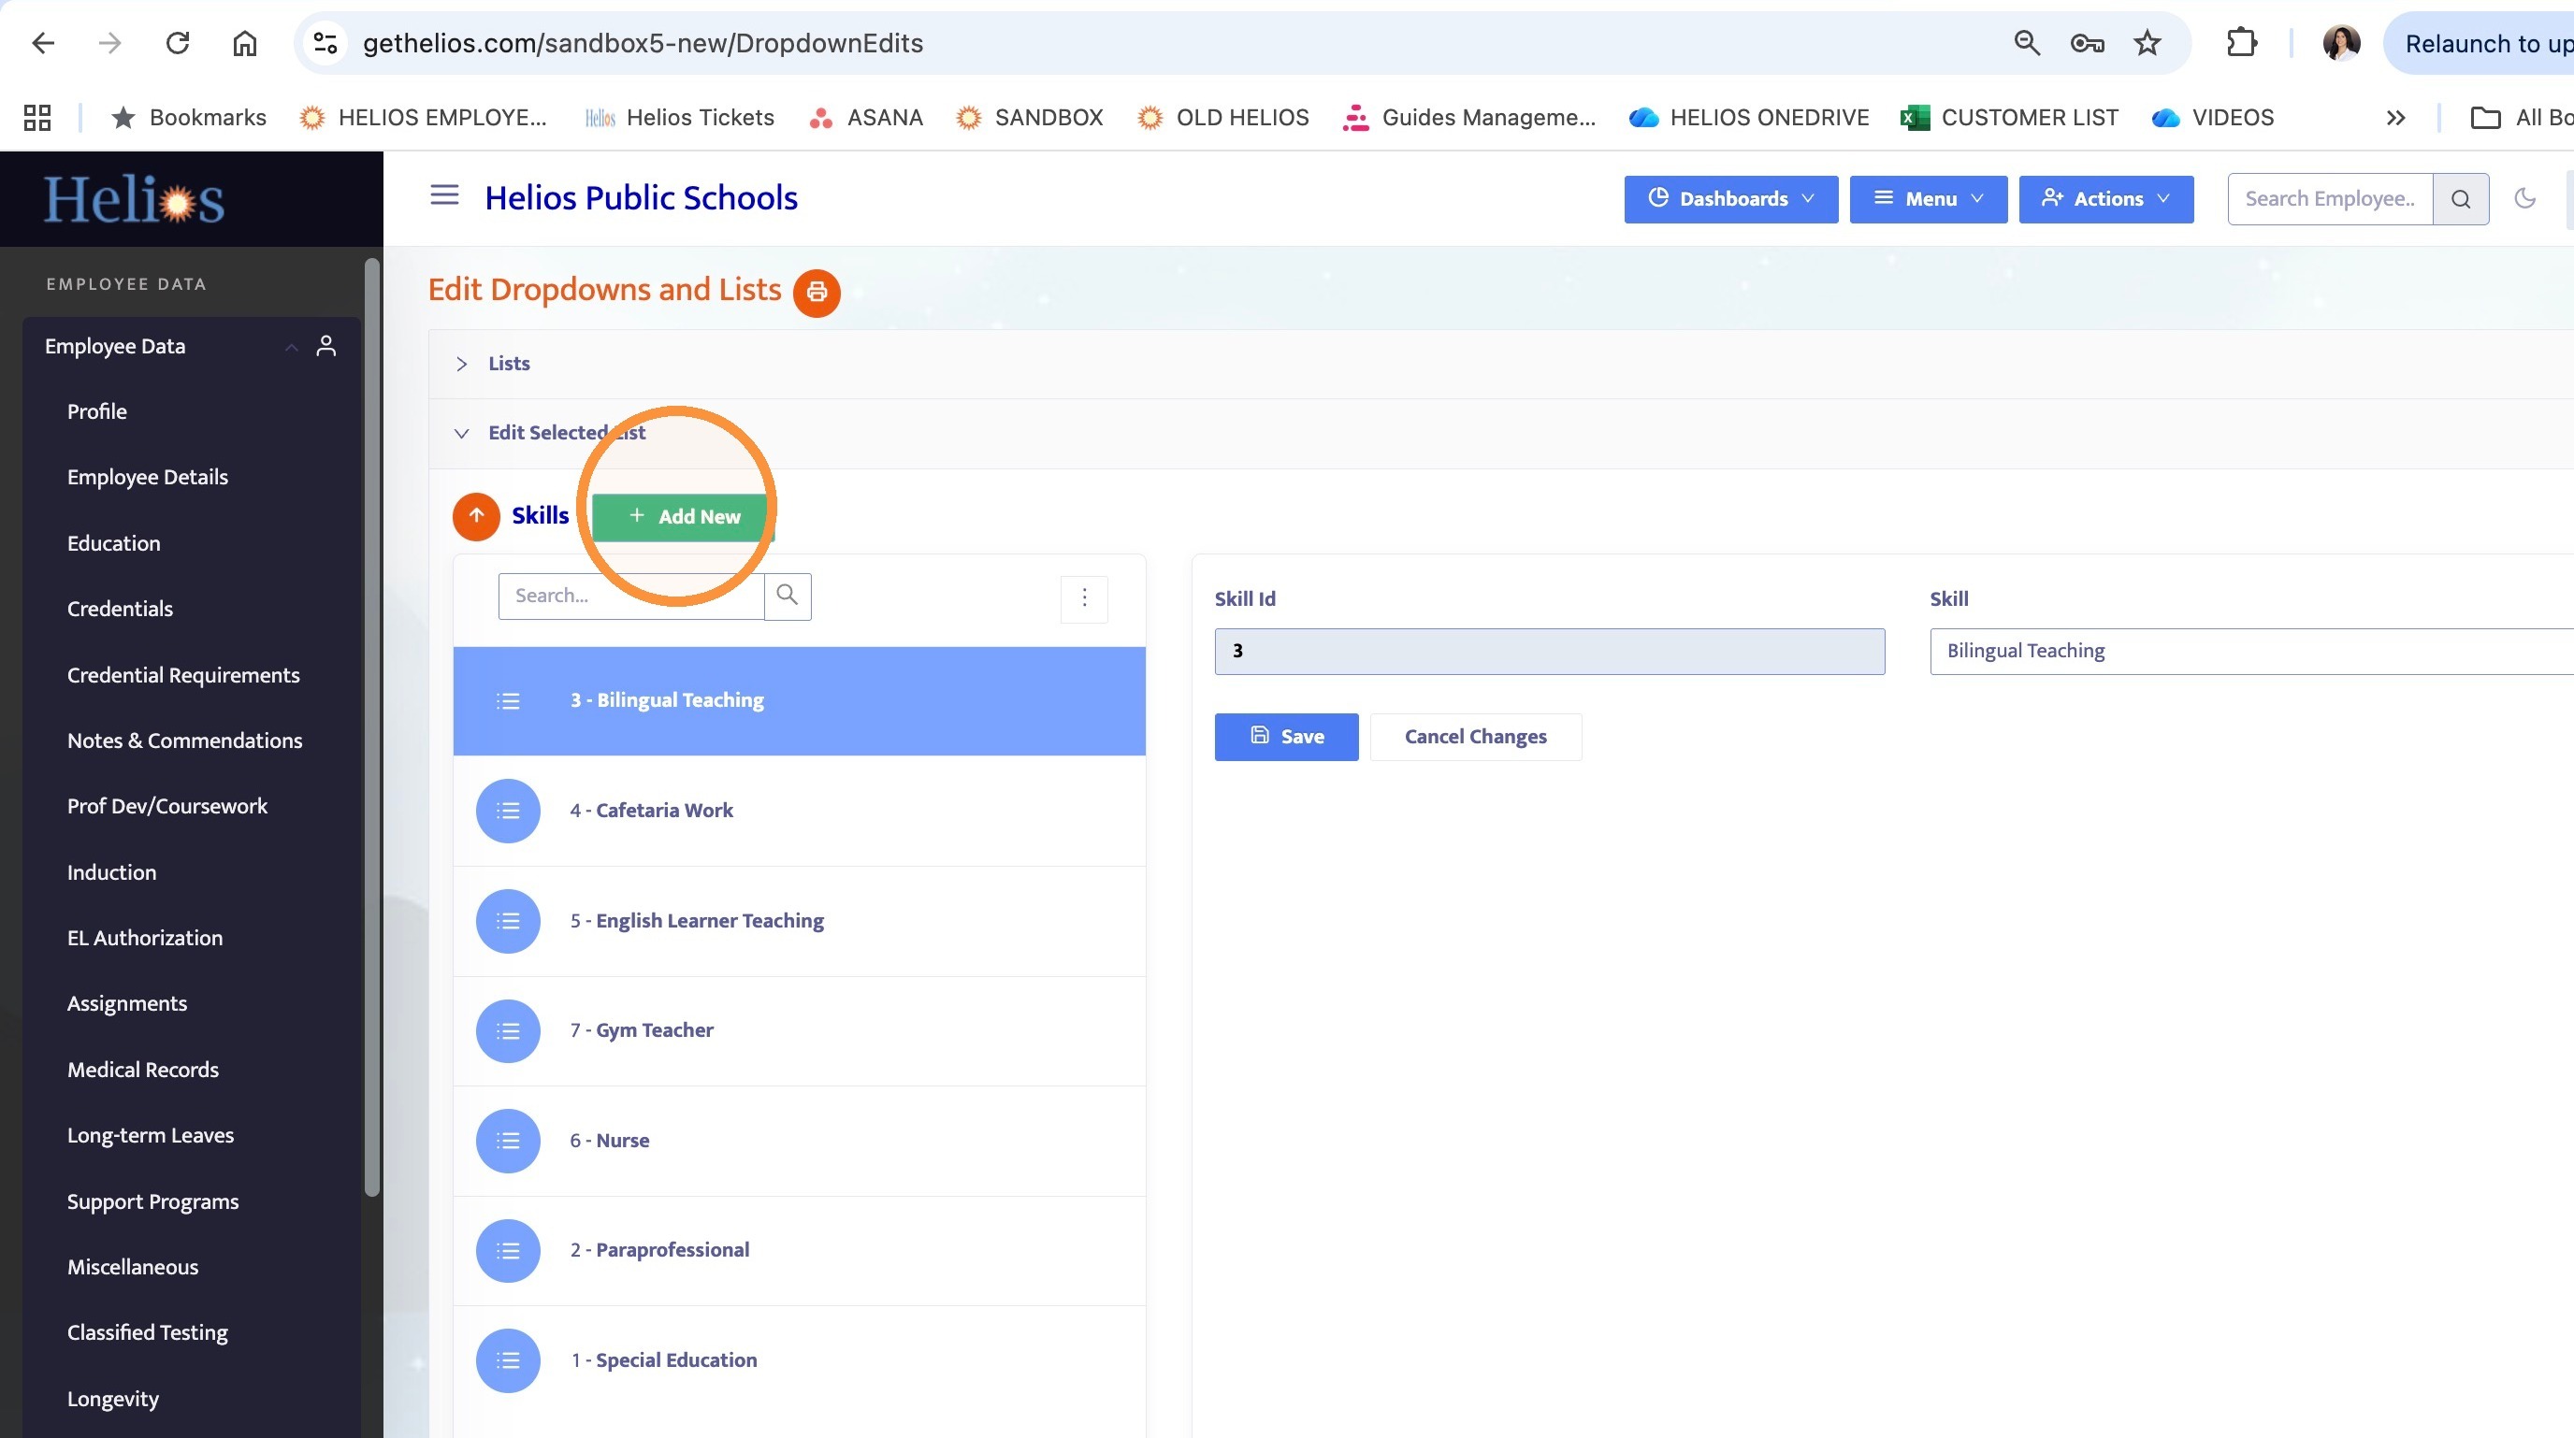Click the orange print icon beside page title
The height and width of the screenshot is (1438, 2574).
tap(817, 293)
